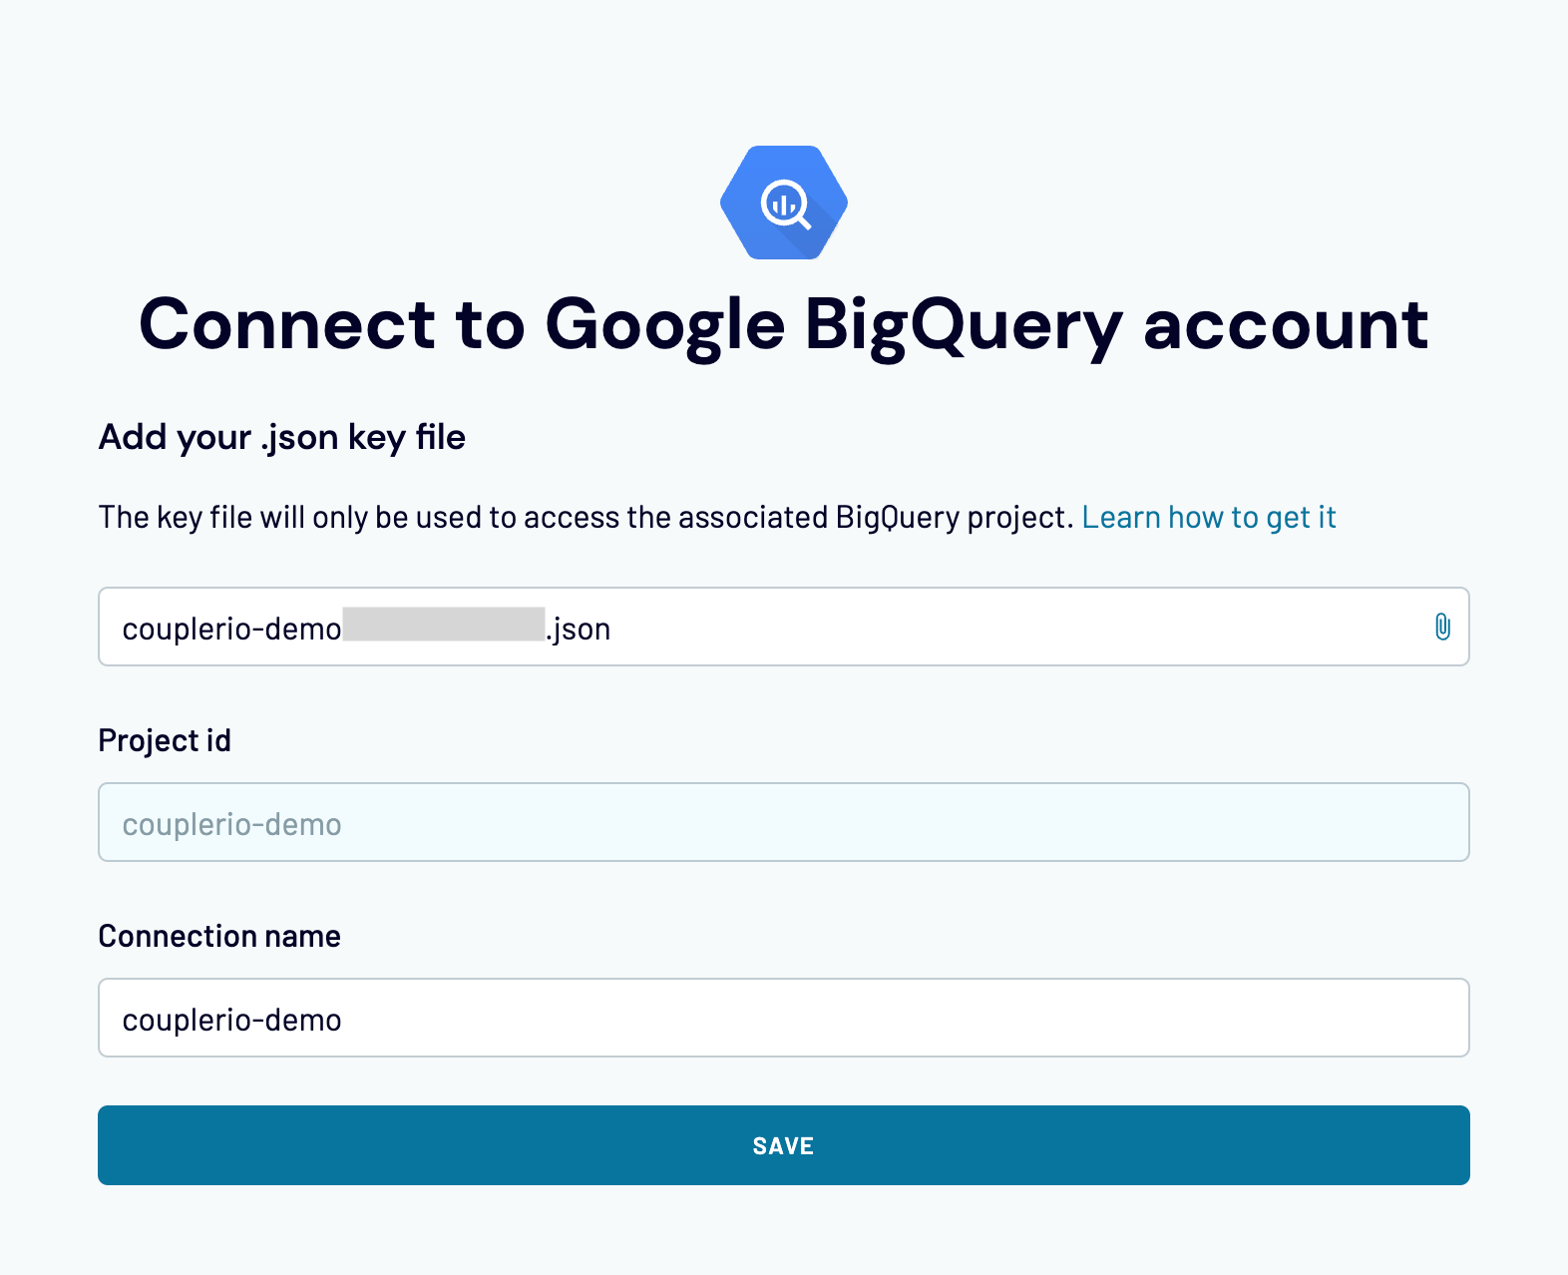This screenshot has width=1568, height=1275.
Task: Click the attach icon in the key file field
Action: [1443, 628]
